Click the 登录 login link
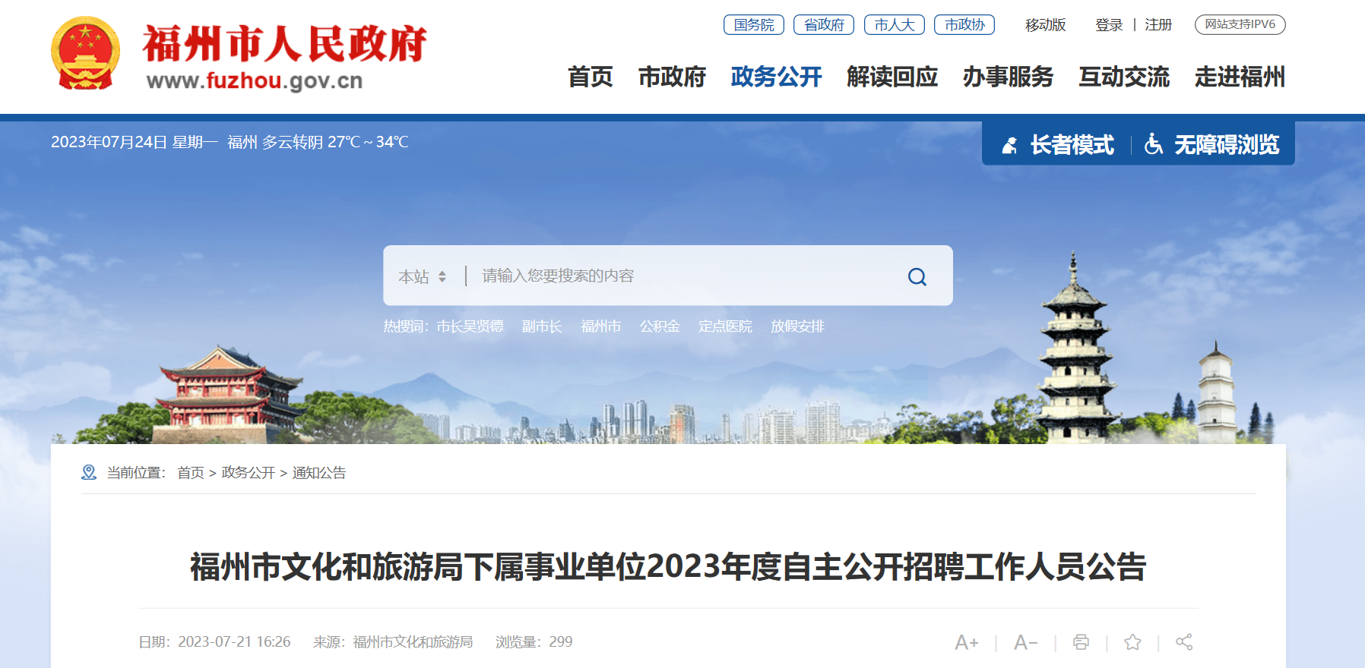The image size is (1365, 668). 1109,25
